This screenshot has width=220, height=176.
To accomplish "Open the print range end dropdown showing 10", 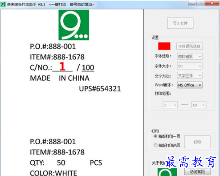I will point(198,105).
